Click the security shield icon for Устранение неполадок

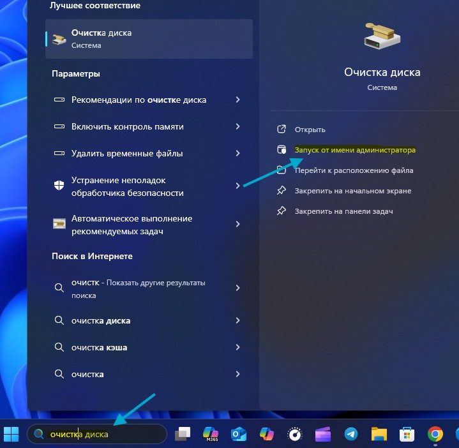[59, 185]
